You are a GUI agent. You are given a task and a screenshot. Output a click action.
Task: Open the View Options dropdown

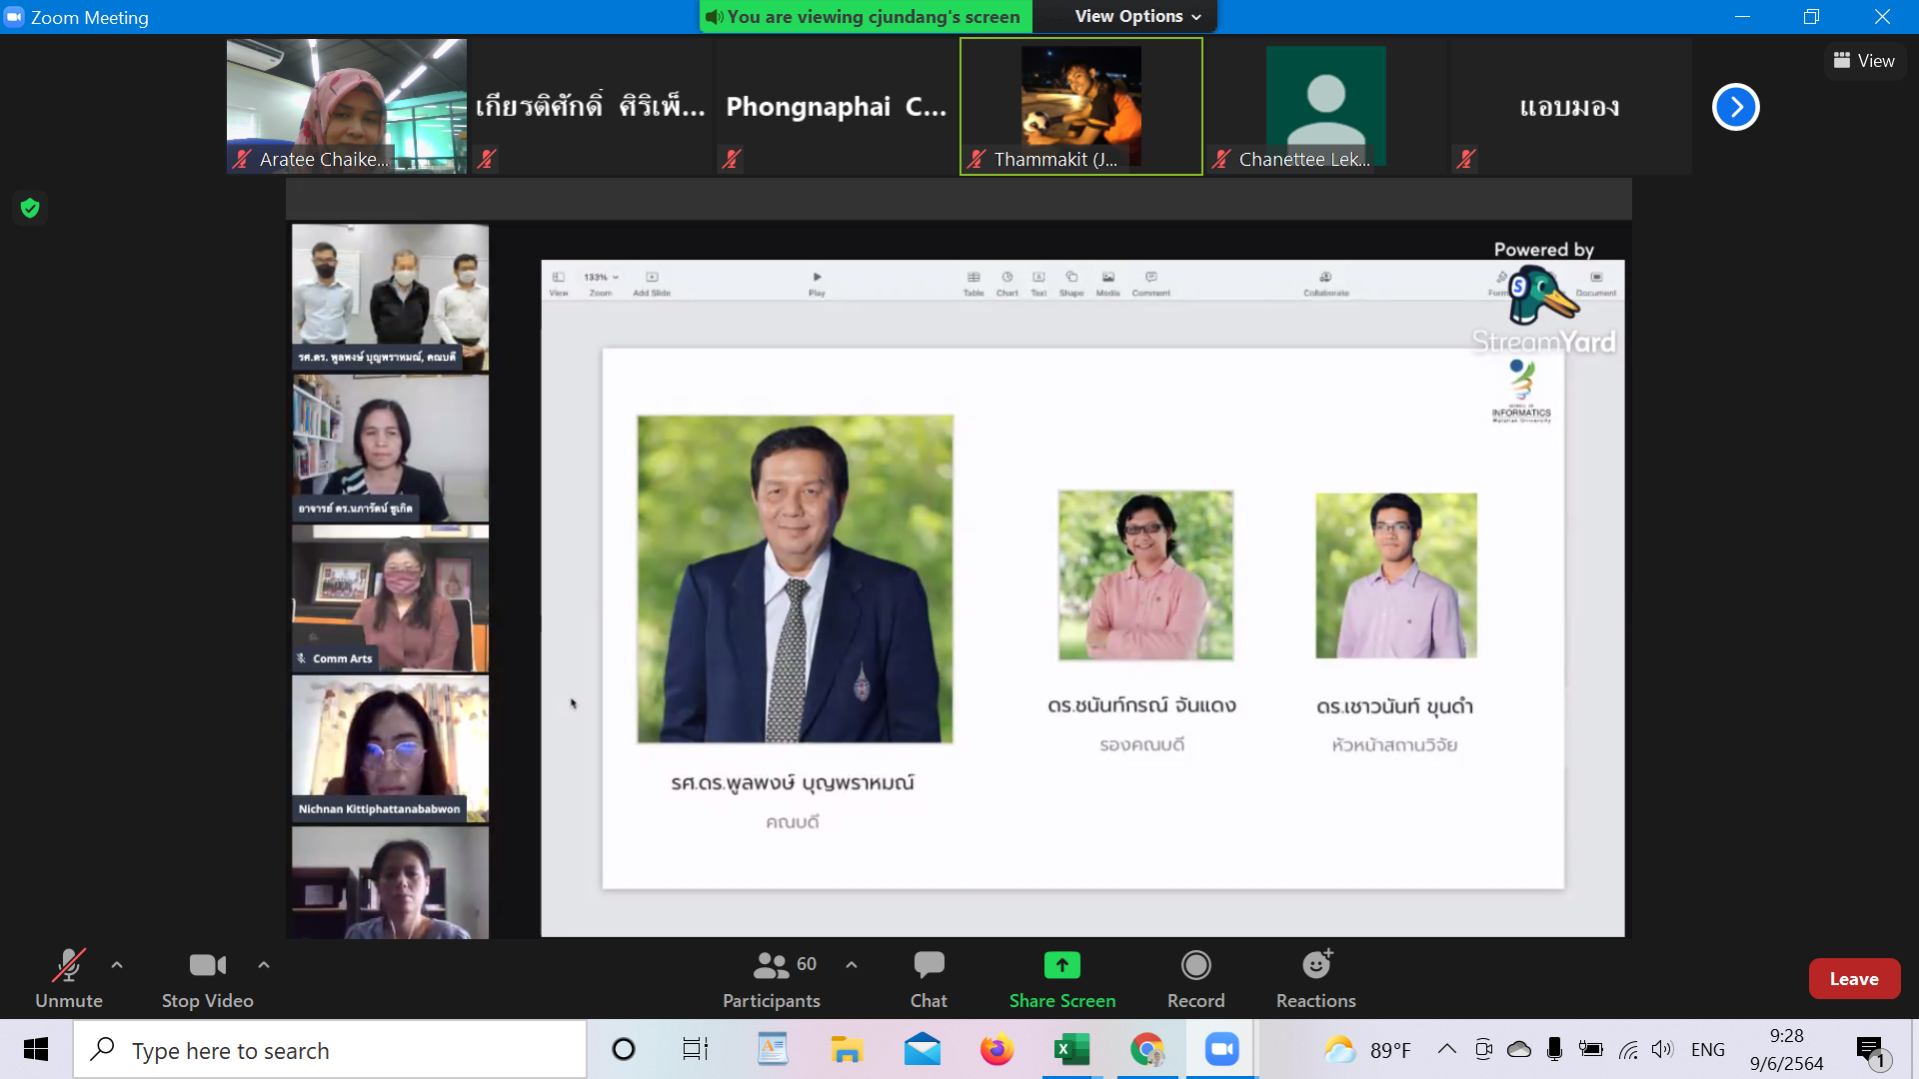pos(1137,16)
